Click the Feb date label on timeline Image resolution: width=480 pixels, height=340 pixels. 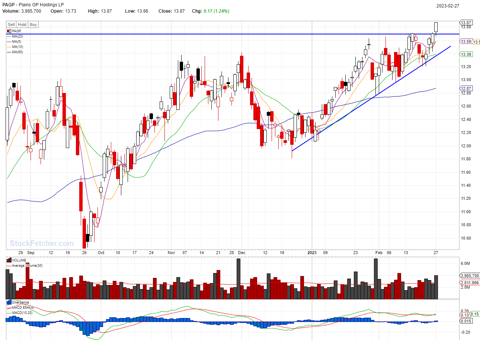379,253
